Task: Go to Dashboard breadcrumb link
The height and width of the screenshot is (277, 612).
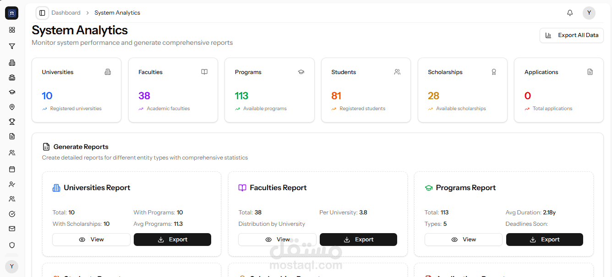Action: point(66,13)
